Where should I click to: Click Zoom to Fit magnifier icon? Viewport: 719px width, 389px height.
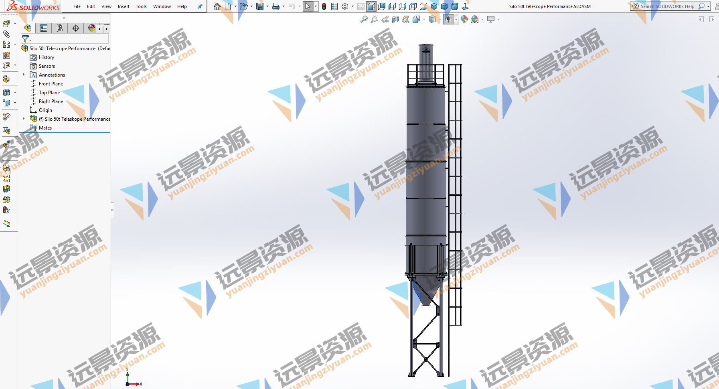click(x=364, y=19)
